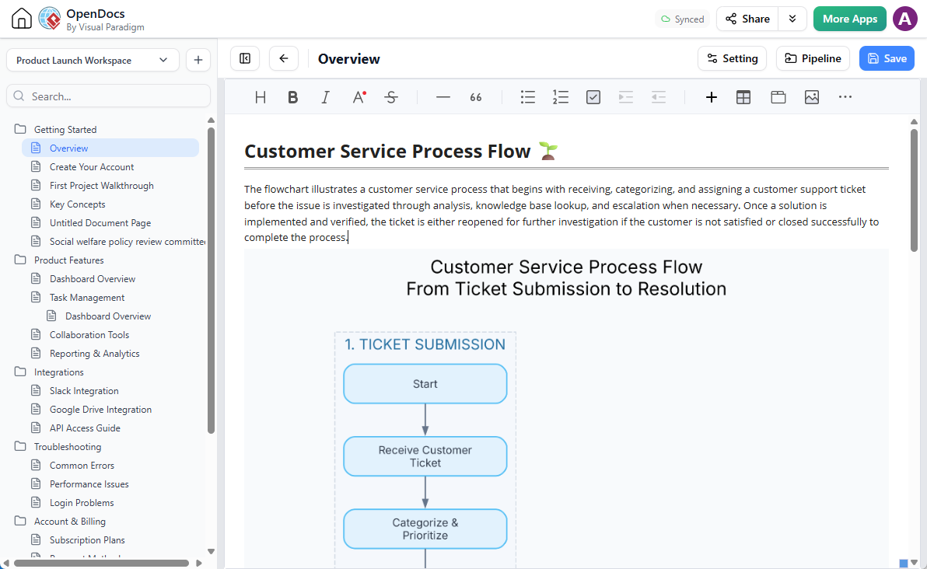927x569 pixels.
Task: Toggle bold formatting
Action: click(292, 97)
